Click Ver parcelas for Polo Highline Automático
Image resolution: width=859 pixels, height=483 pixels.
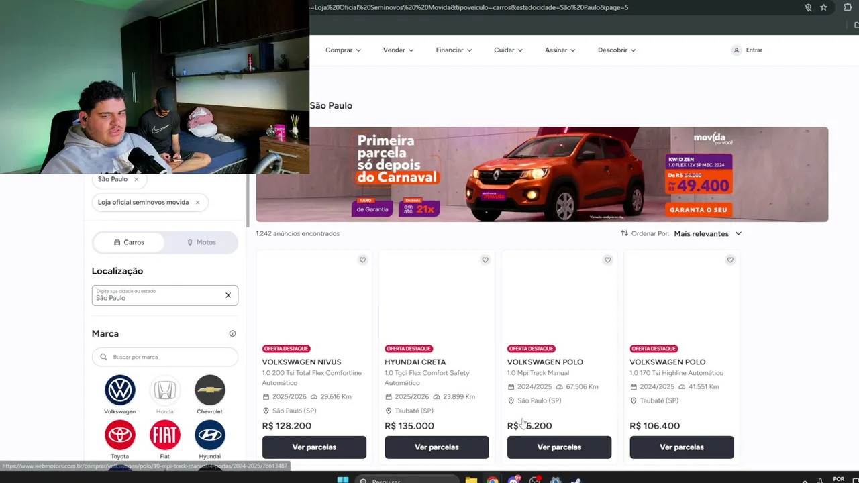[x=682, y=447]
